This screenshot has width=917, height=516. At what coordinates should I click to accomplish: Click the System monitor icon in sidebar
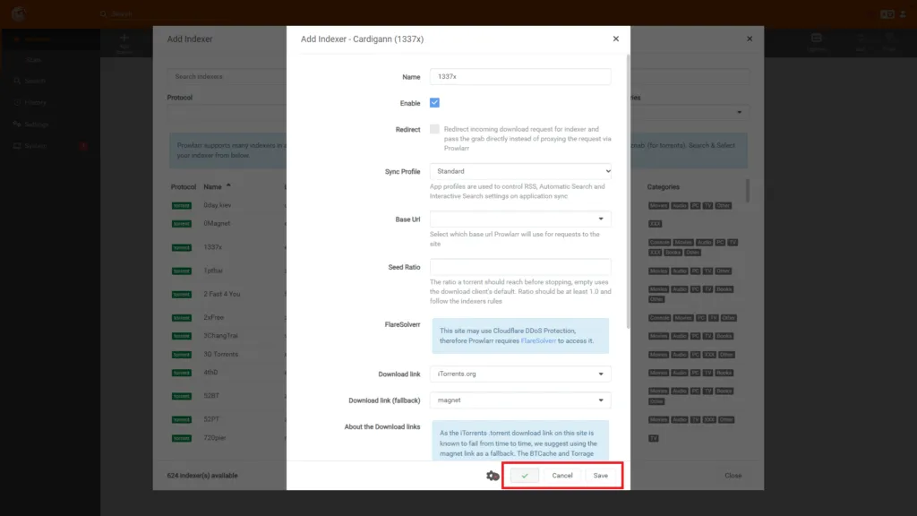click(x=17, y=146)
